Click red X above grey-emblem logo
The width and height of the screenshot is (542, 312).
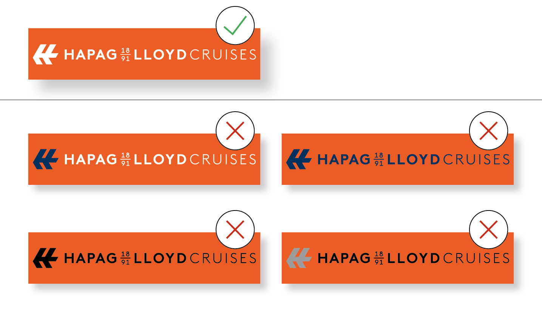(x=488, y=230)
